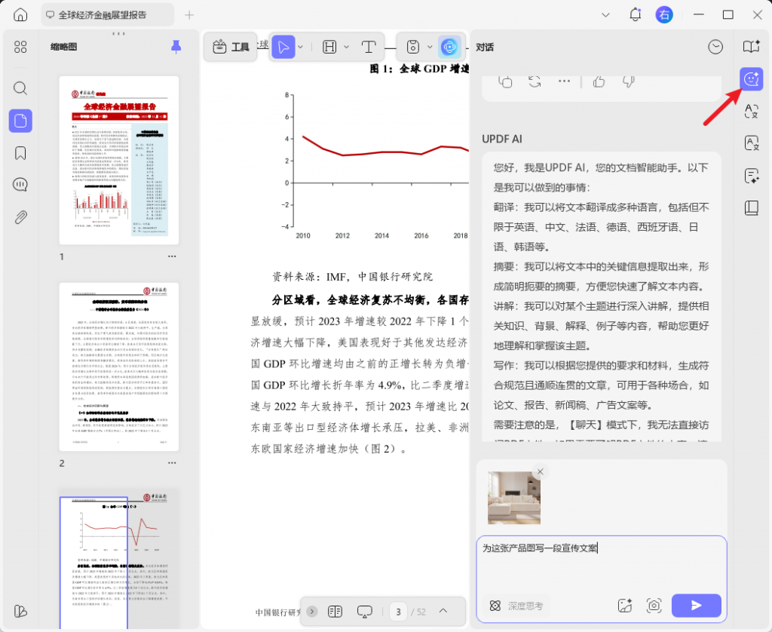Open the attachments paperclip panel
This screenshot has width=772, height=632.
click(20, 217)
